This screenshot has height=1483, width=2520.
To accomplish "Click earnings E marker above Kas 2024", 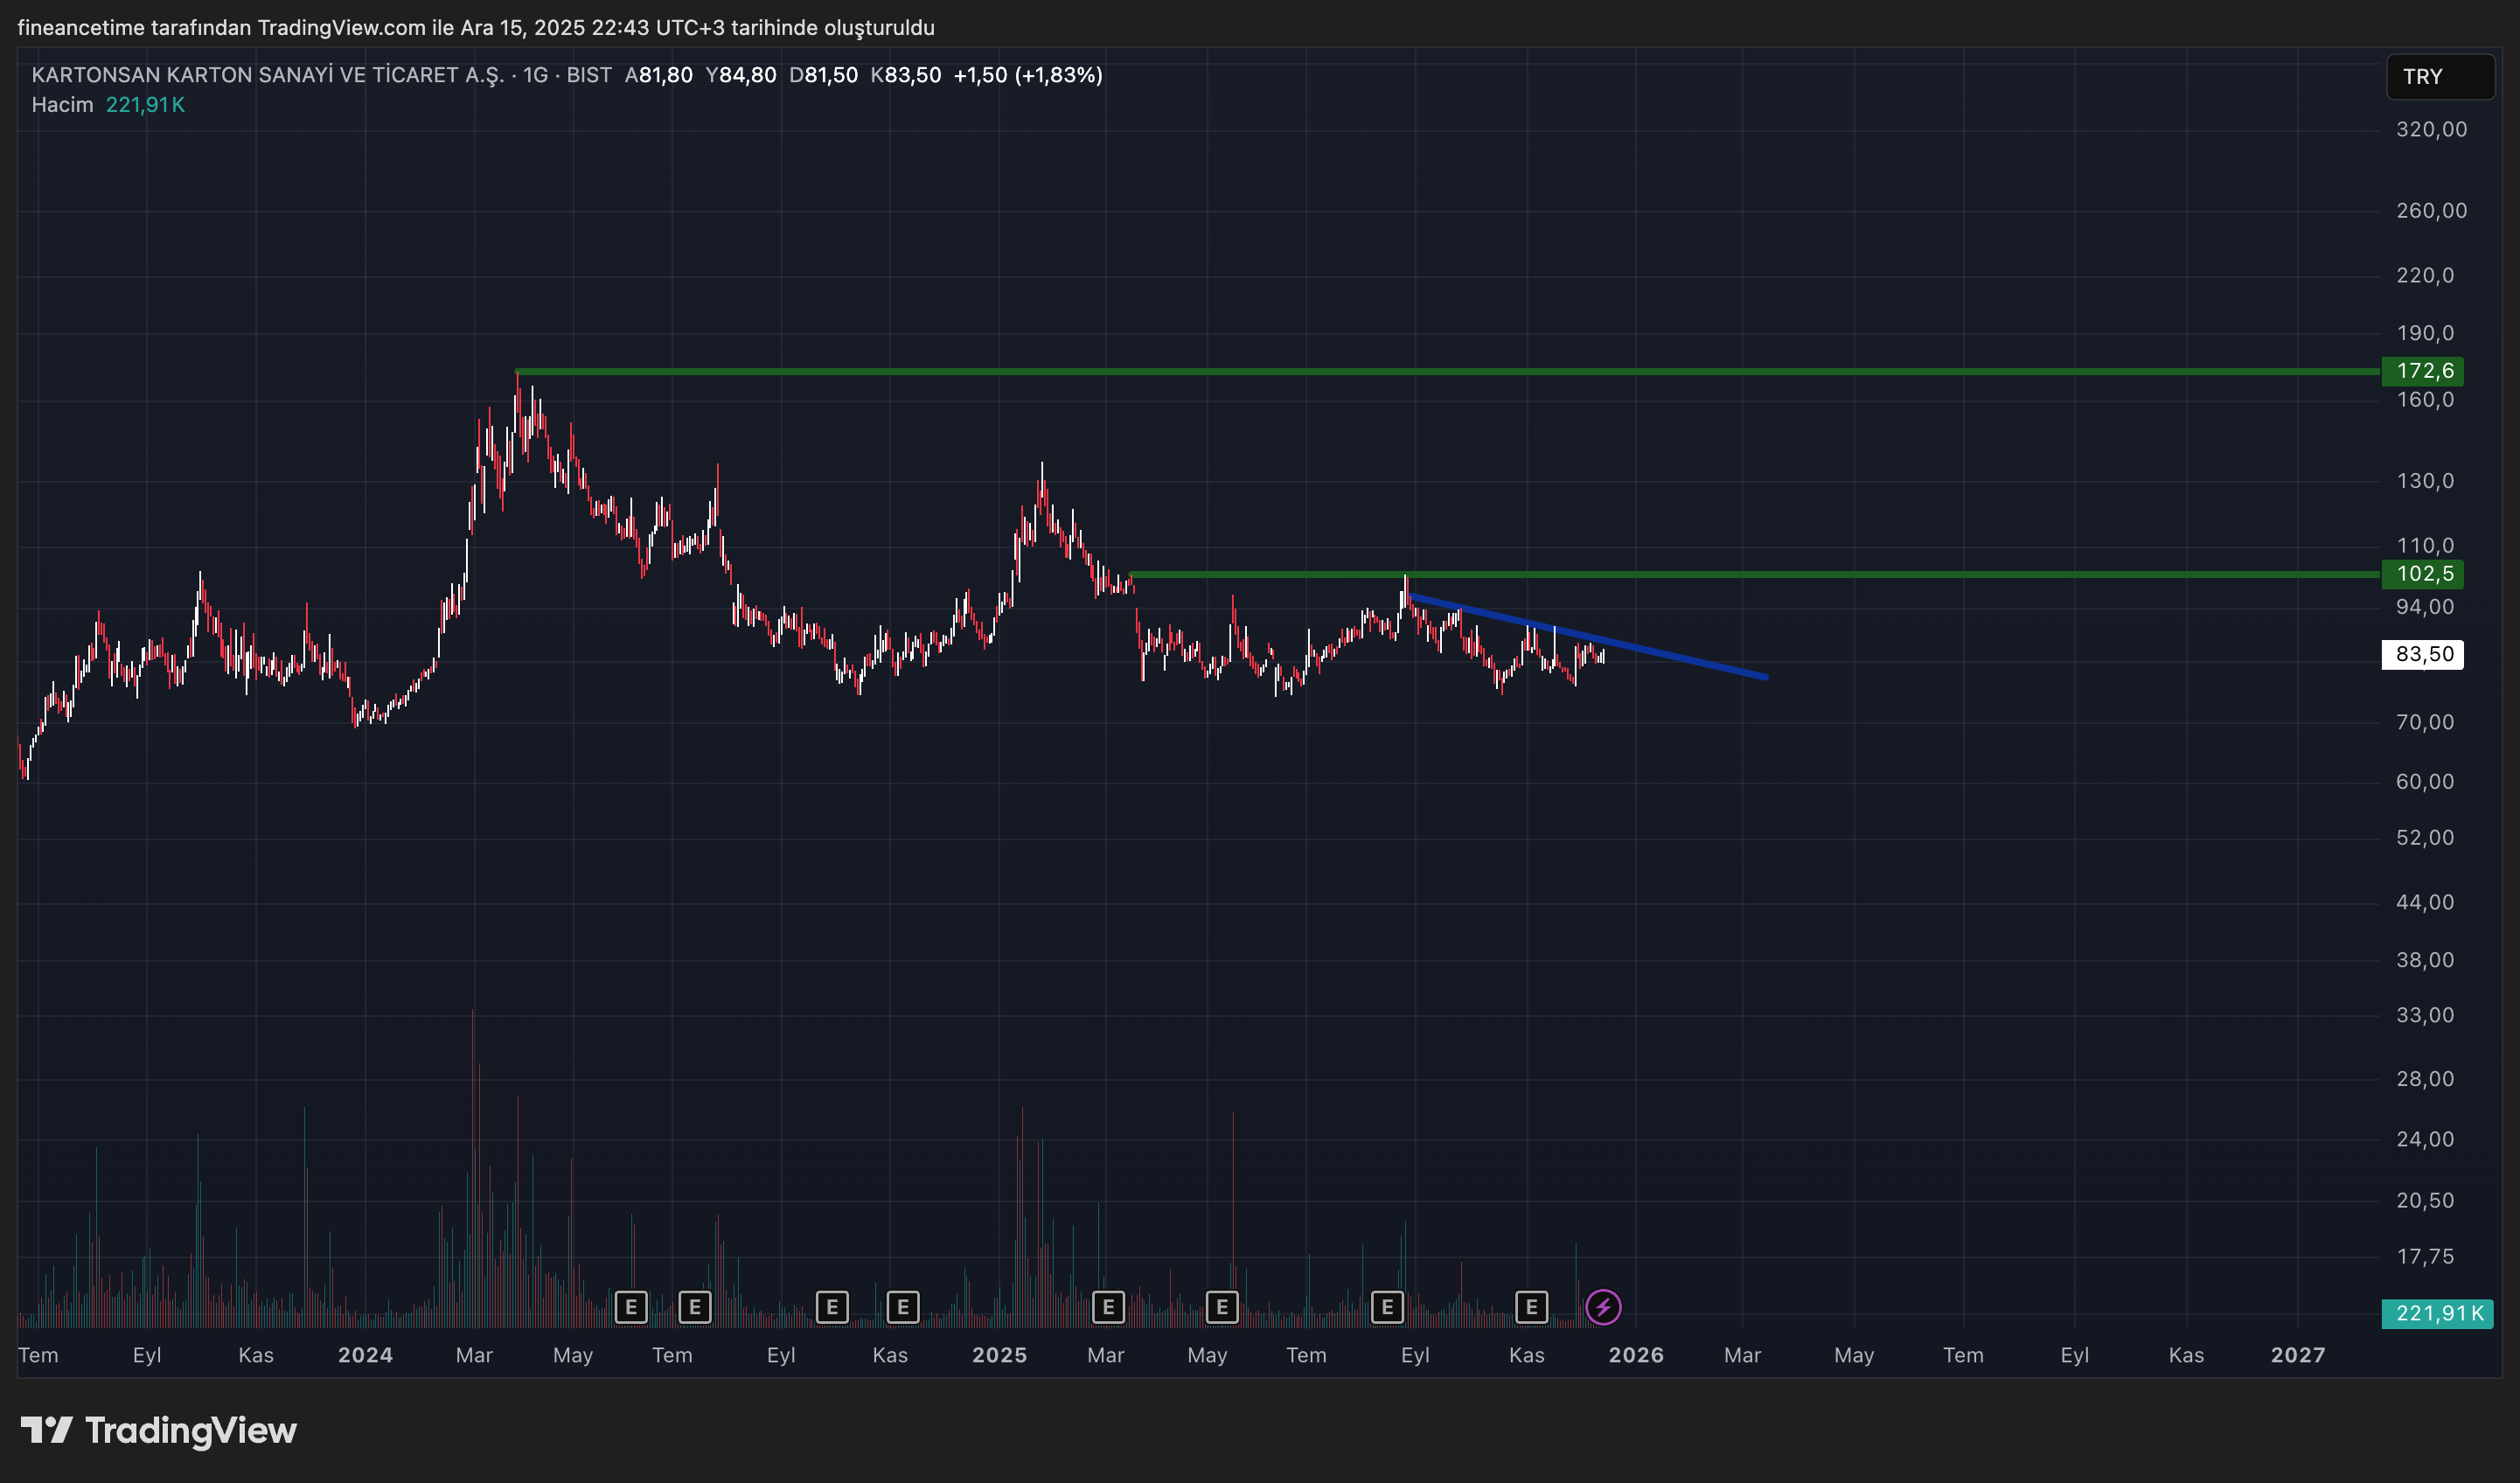I will [x=903, y=1307].
